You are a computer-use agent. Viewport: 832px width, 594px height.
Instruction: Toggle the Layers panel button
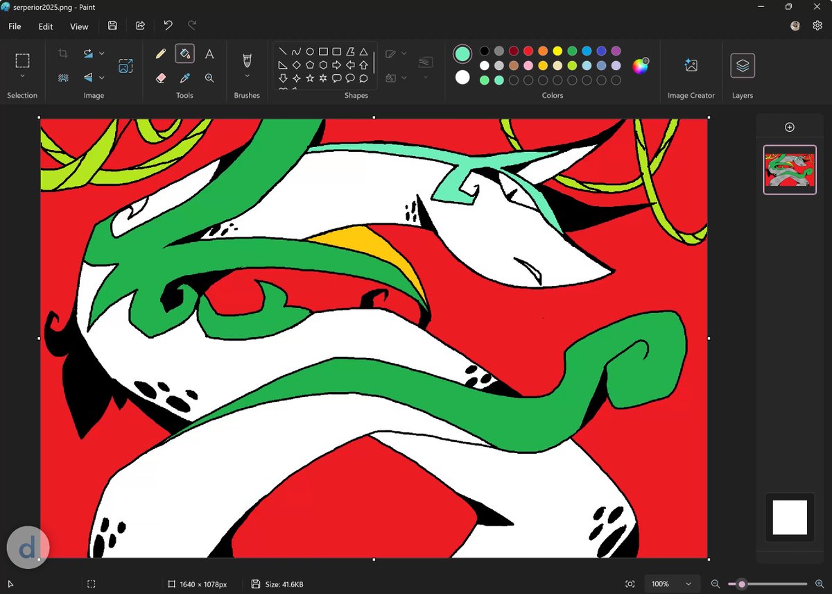(x=743, y=65)
